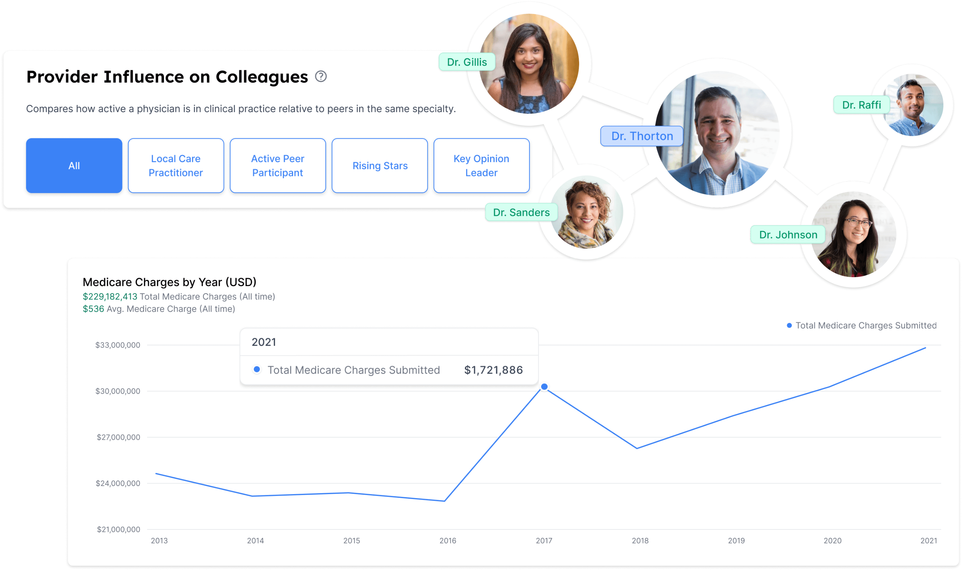Choose the Active Peer Participant filter

tap(277, 166)
